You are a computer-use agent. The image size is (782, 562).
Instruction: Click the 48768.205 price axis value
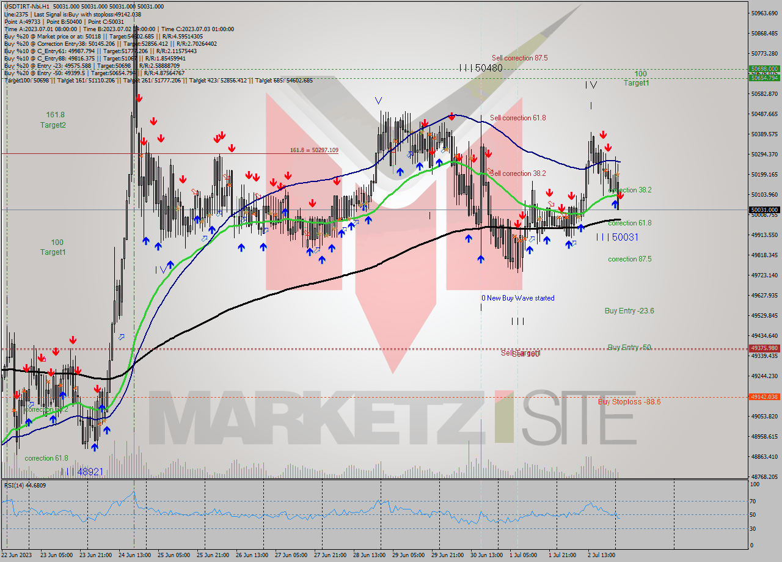click(764, 476)
